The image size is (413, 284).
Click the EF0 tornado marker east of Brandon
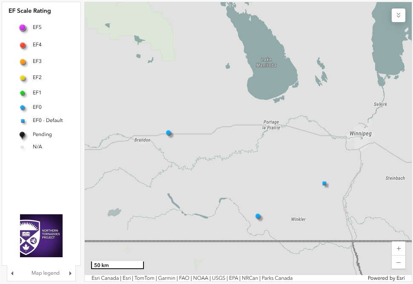(169, 133)
